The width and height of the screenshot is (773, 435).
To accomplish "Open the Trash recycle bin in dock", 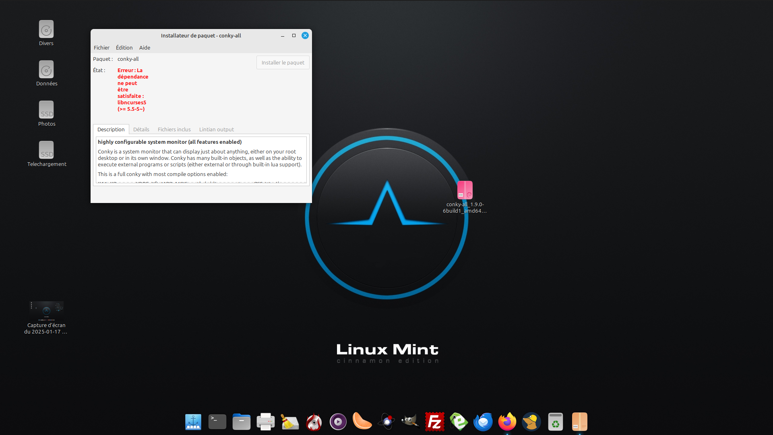I will pos(556,422).
